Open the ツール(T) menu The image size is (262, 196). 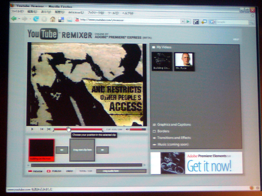pos(113,13)
